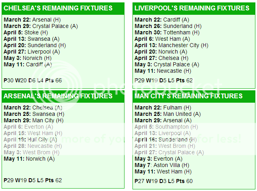The width and height of the screenshot is (257, 191).
Task: Select Arsenal's March 25 Swansea fixture
Action: [x=34, y=114]
